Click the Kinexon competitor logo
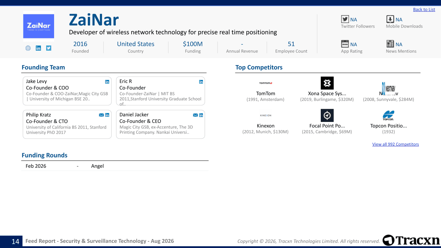This screenshot has height=248, width=441. coord(266,115)
